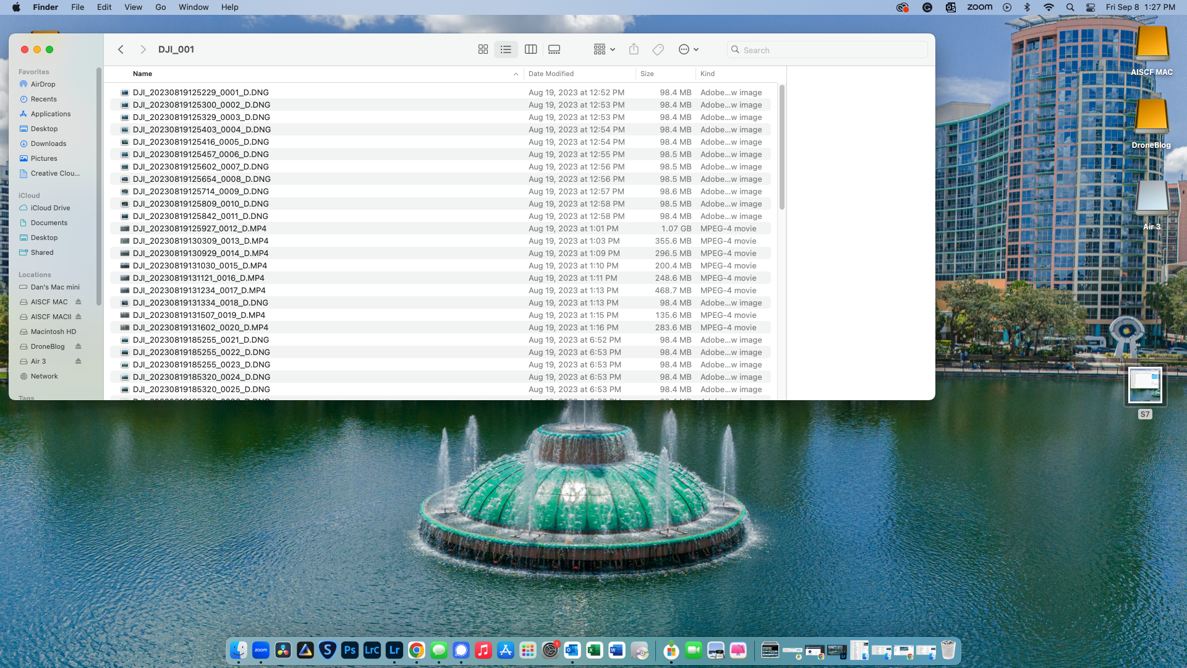This screenshot has height=668, width=1187.
Task: Toggle sort direction arrow in Name column
Action: tap(516, 74)
